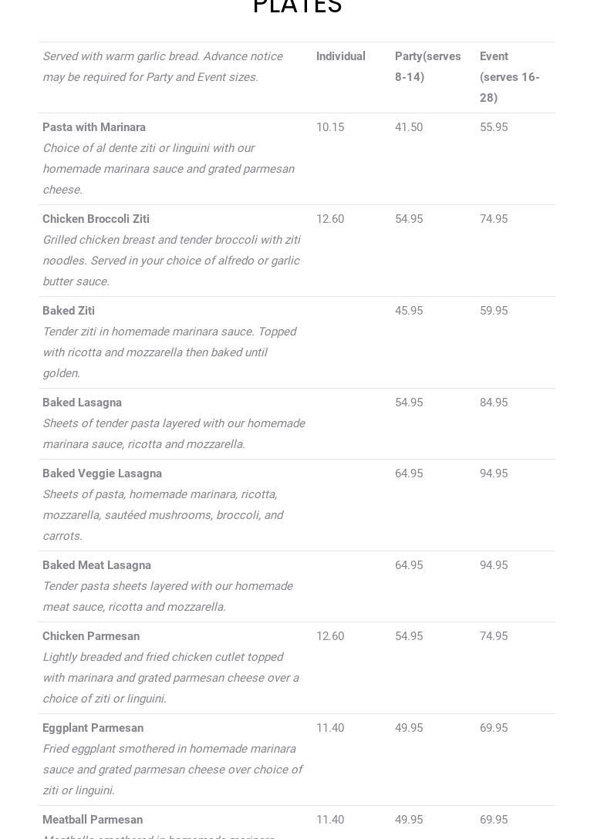594x839 pixels.
Task: Click the 45.95 Party price for Baked Ziti
Action: pyautogui.click(x=409, y=311)
